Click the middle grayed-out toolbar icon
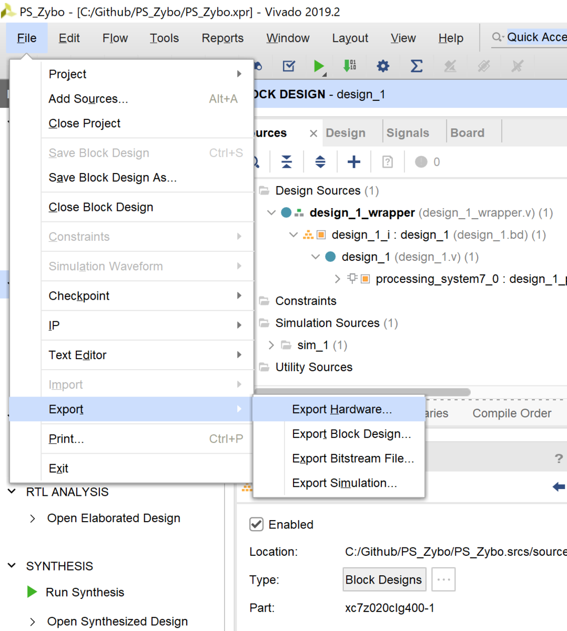The image size is (567, 631). (x=484, y=66)
